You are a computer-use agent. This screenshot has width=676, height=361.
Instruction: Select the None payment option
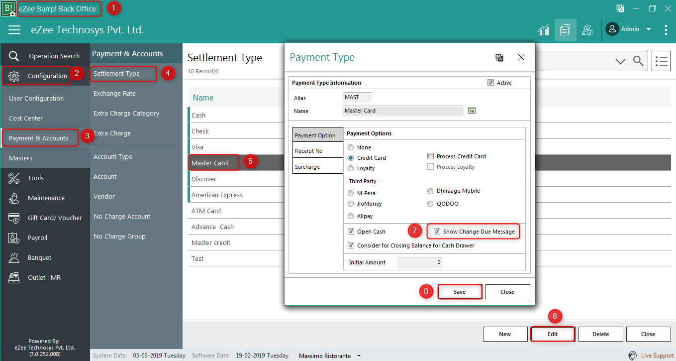click(351, 147)
